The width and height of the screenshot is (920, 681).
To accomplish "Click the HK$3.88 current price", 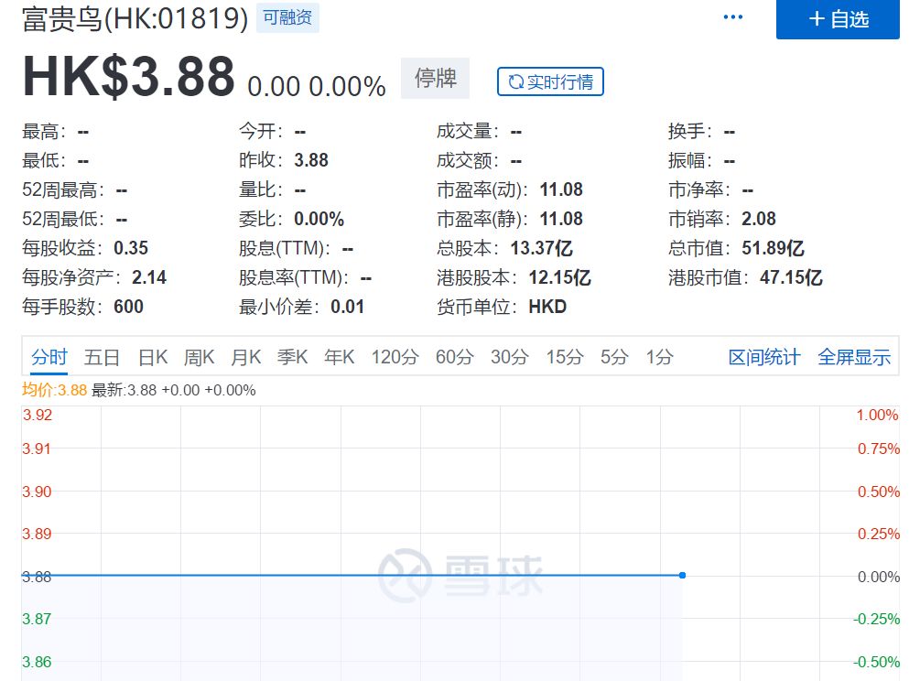I will click(x=128, y=76).
